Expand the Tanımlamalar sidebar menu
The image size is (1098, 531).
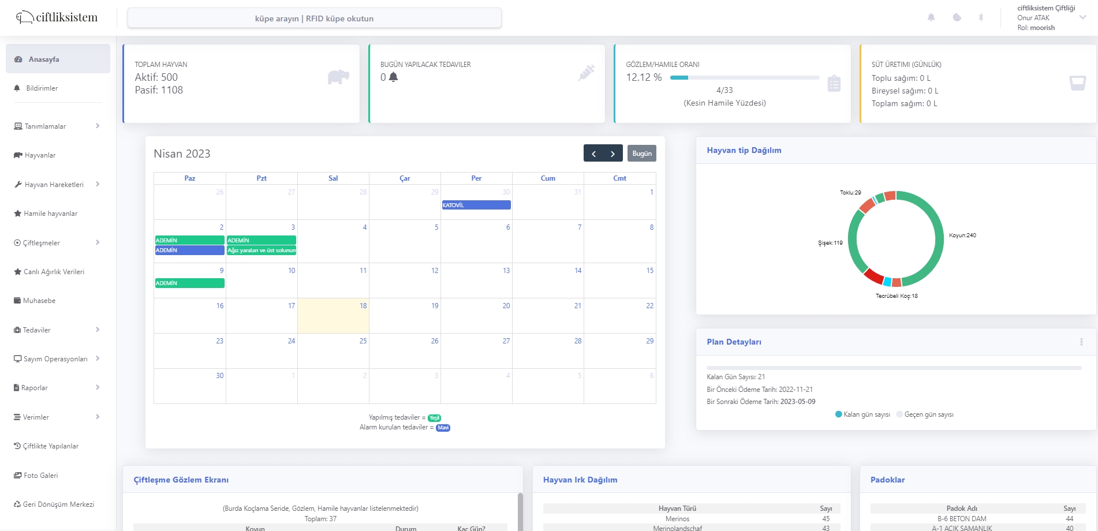click(57, 126)
